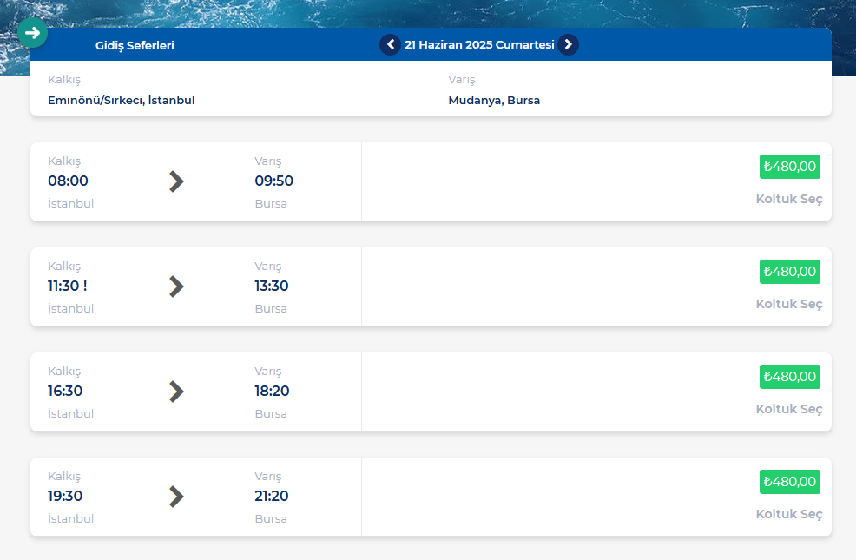Screen dimensions: 856x560
Task: Click green price label of 19:30 trip
Action: click(x=789, y=482)
